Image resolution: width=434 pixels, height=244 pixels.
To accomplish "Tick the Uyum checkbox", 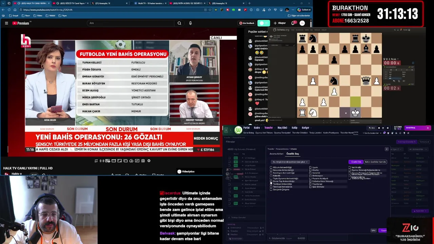I will point(310,167).
